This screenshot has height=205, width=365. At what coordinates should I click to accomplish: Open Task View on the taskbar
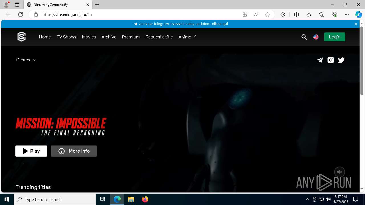(103, 199)
